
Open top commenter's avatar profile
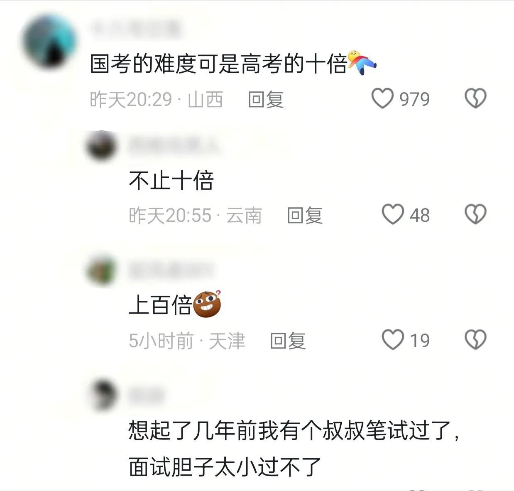pyautogui.click(x=49, y=42)
